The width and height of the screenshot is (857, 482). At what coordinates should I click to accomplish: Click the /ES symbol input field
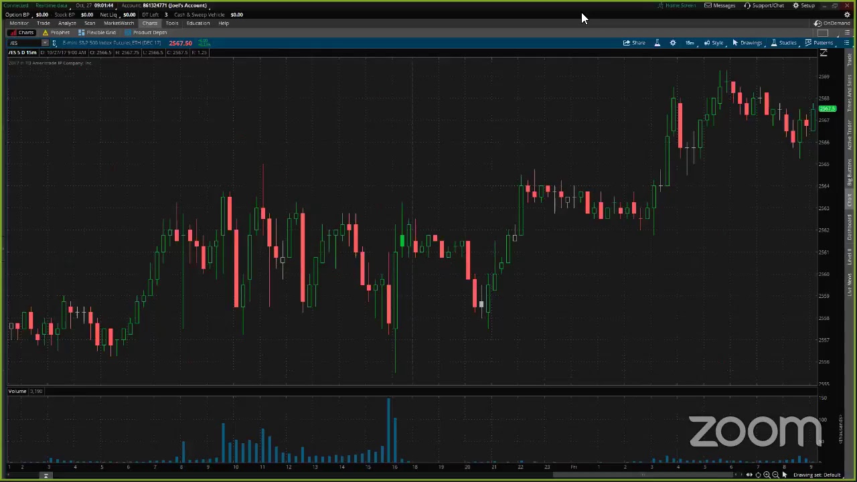24,43
